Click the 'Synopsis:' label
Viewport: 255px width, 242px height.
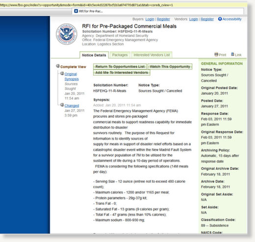[x=102, y=100]
